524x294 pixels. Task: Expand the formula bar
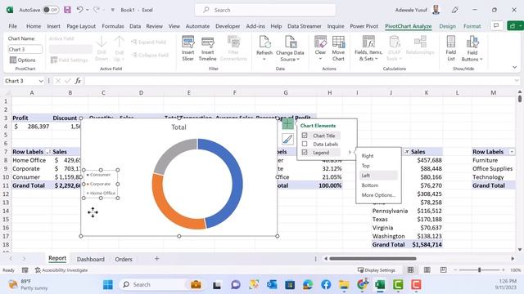tap(517, 81)
